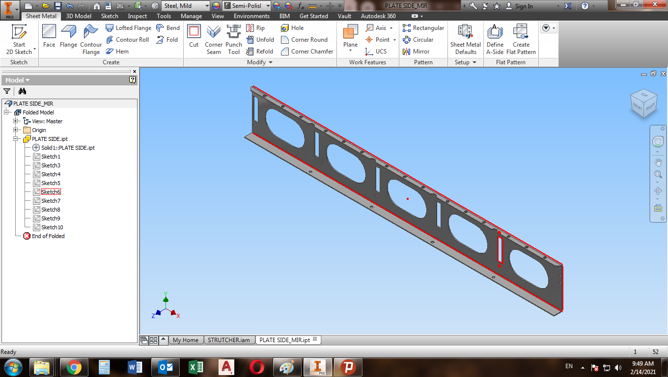Open the Manage ribbon tab

[191, 16]
